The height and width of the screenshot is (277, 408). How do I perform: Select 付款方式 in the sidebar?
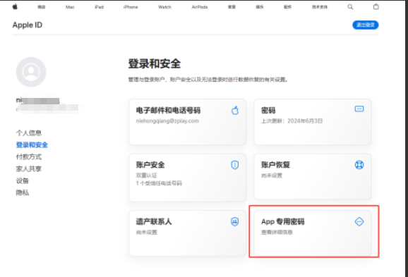(x=29, y=157)
